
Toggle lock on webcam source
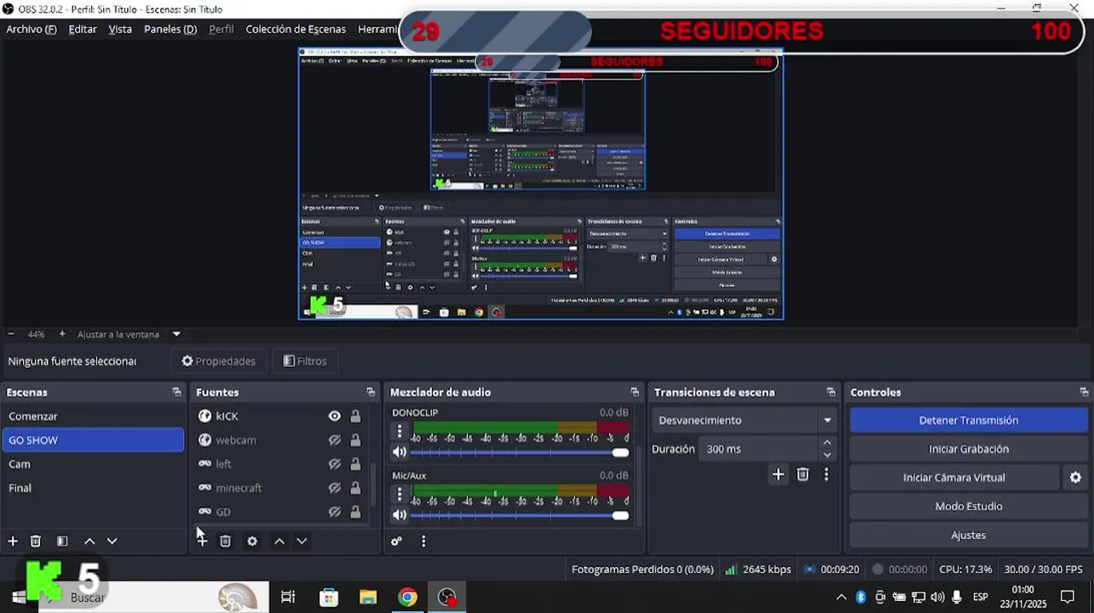coord(355,440)
